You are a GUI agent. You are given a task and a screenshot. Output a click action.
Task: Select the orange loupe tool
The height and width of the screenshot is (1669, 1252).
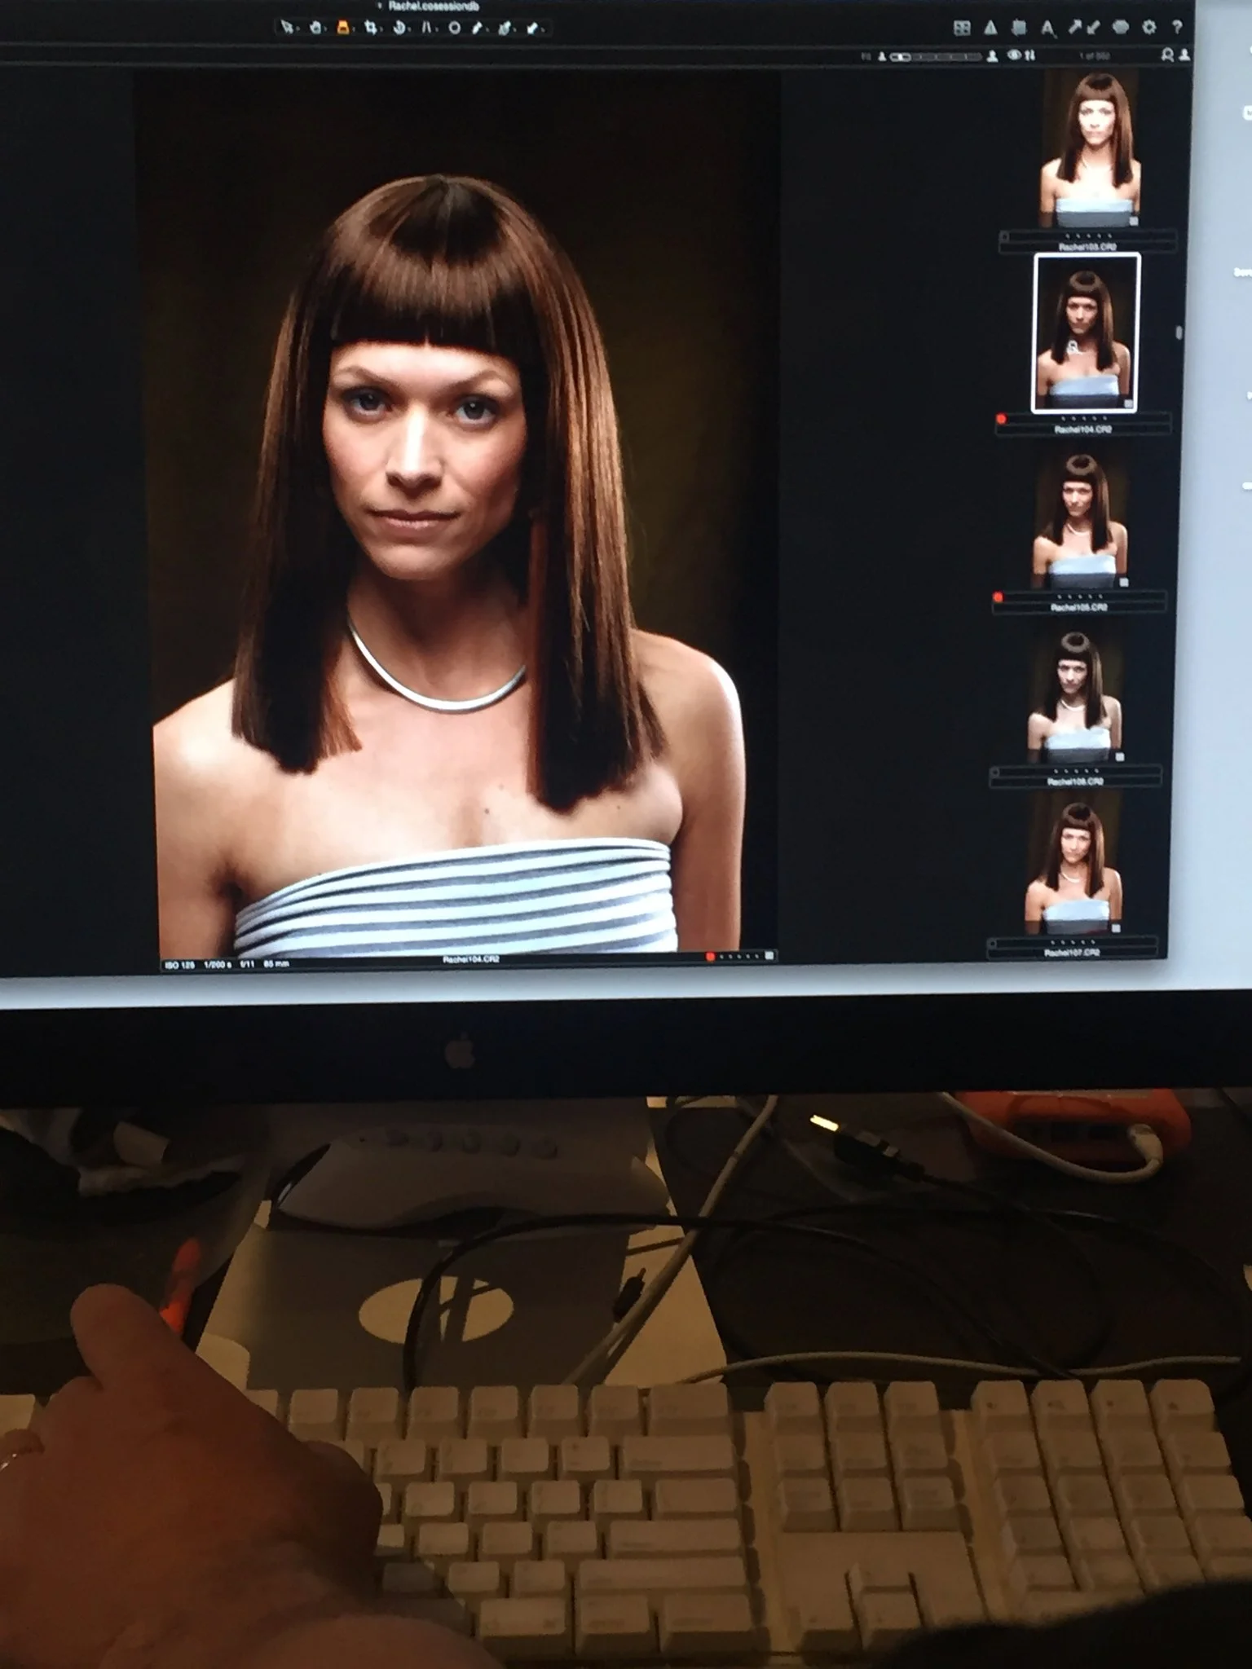[343, 28]
